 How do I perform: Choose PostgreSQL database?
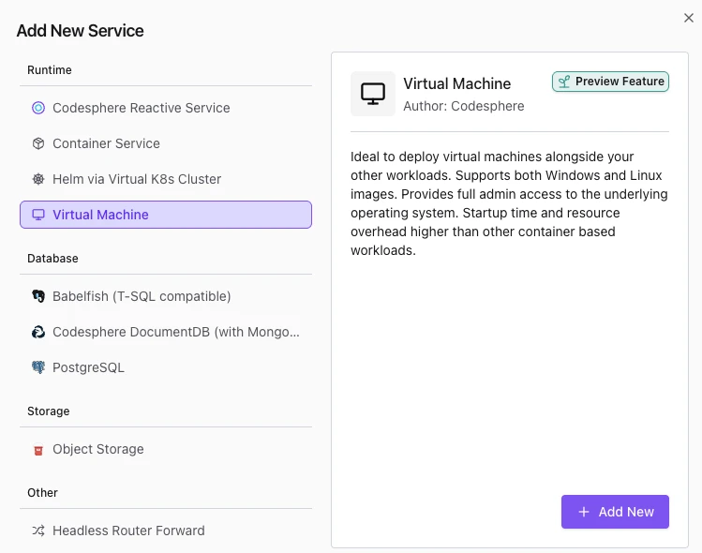[x=166, y=367]
